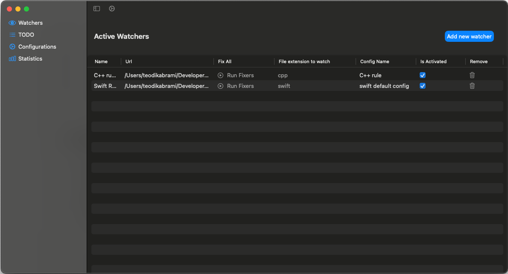Toggle the sidebar visibility icon in toolbar
This screenshot has width=508, height=274.
pyautogui.click(x=96, y=8)
